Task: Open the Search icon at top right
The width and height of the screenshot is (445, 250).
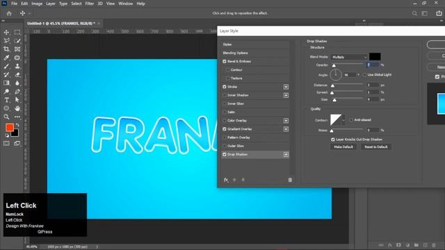Action: tap(414, 13)
